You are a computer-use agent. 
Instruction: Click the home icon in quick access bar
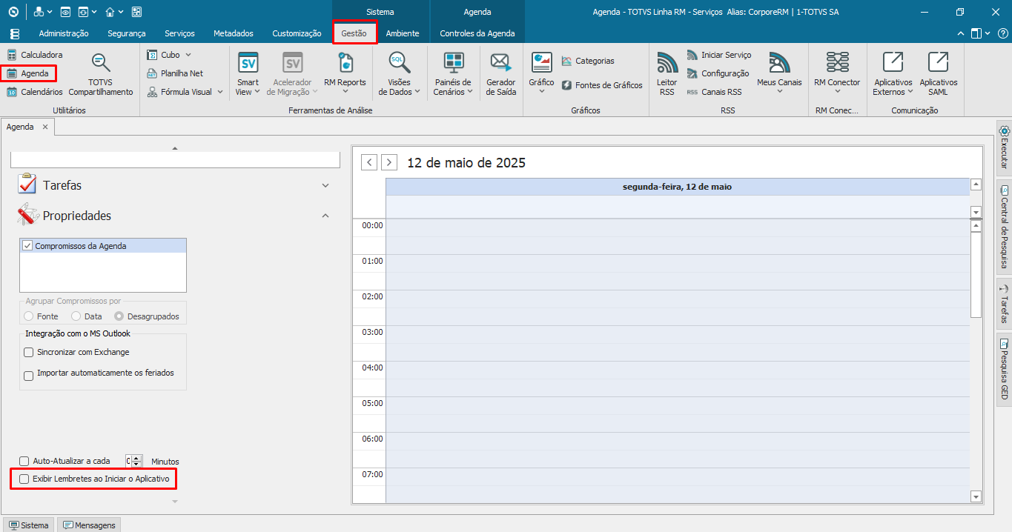pyautogui.click(x=110, y=12)
